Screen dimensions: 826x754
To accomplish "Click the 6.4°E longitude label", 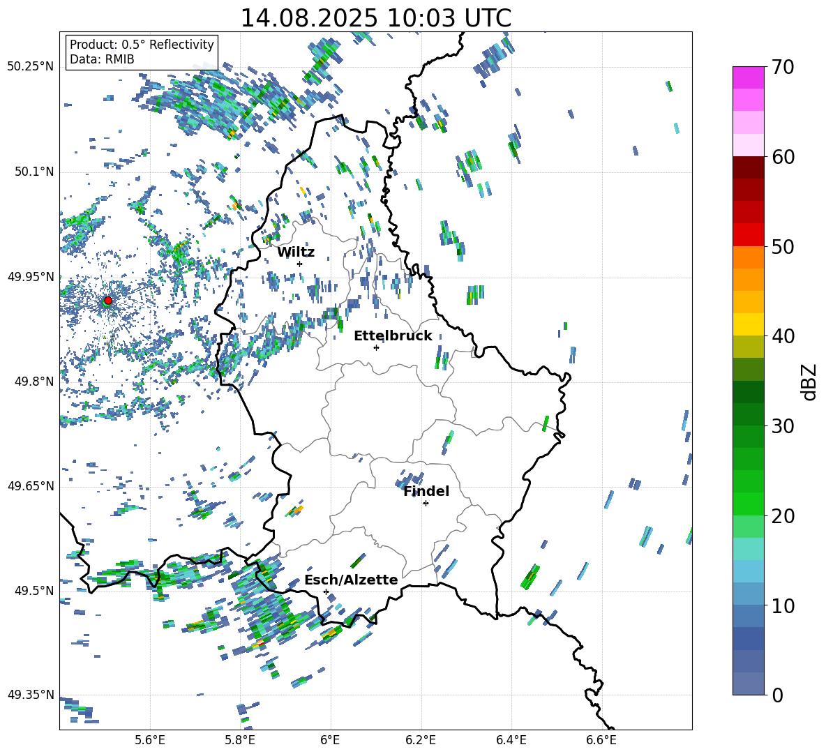I will pyautogui.click(x=511, y=740).
